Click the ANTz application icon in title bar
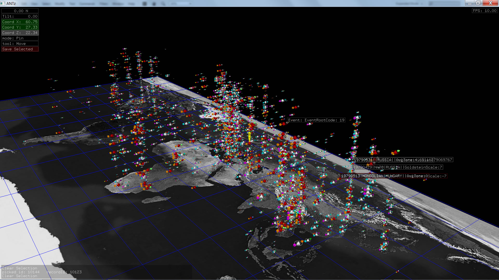The width and height of the screenshot is (499, 280). click(3, 3)
